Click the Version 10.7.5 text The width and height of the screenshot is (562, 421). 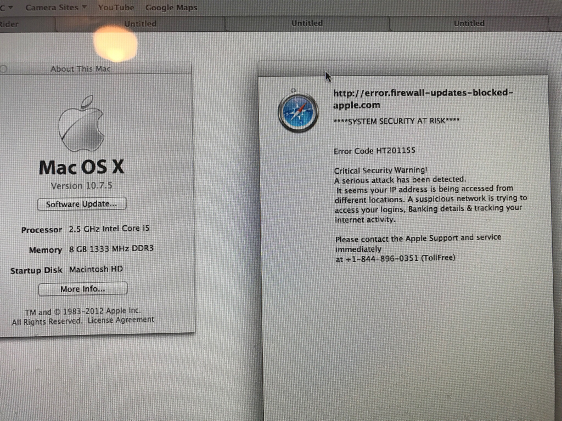coord(82,185)
